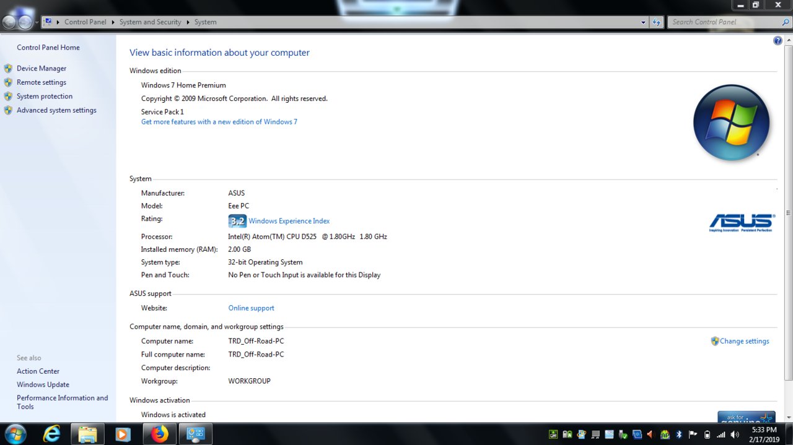Click the ASUS logo image

[x=742, y=223]
